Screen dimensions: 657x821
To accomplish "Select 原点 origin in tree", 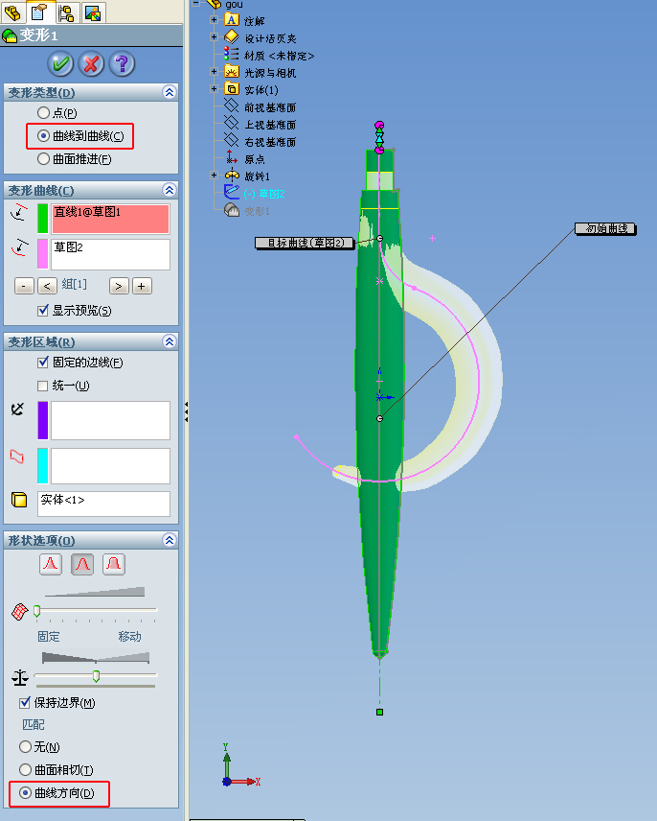I will [254, 159].
